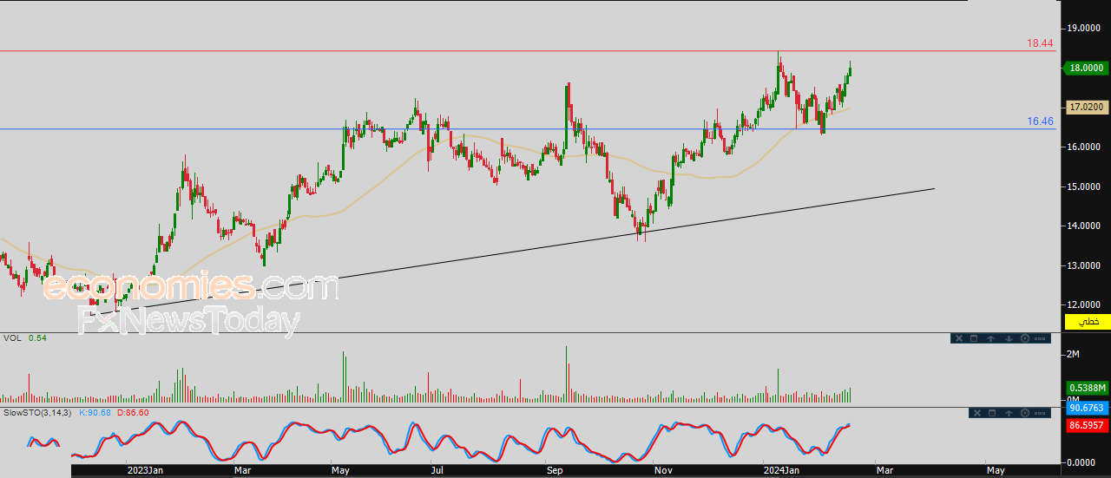Select the blue 16.46 support line label

[1040, 121]
